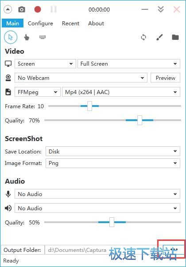Toggle include cursor option
Image resolution: width=186 pixels, height=267 pixels.
tap(11, 37)
